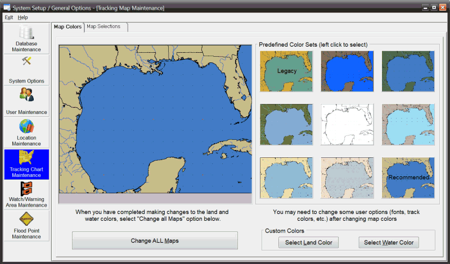Select the white outline map color set
This screenshot has height=264, width=450.
pos(348,124)
